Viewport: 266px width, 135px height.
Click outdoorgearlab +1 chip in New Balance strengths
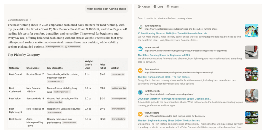tap(62, 92)
